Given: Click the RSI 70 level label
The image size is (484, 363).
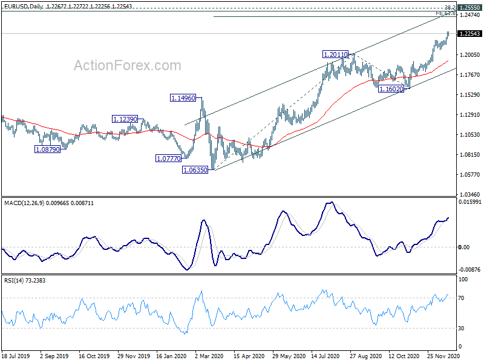Looking at the screenshot, I should coord(461,298).
